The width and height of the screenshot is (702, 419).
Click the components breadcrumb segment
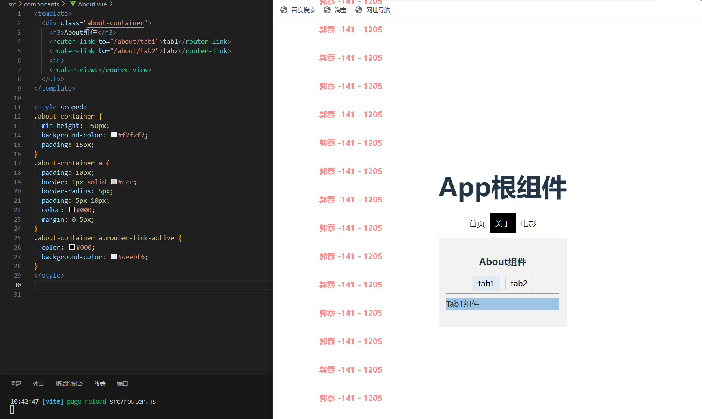(x=42, y=4)
